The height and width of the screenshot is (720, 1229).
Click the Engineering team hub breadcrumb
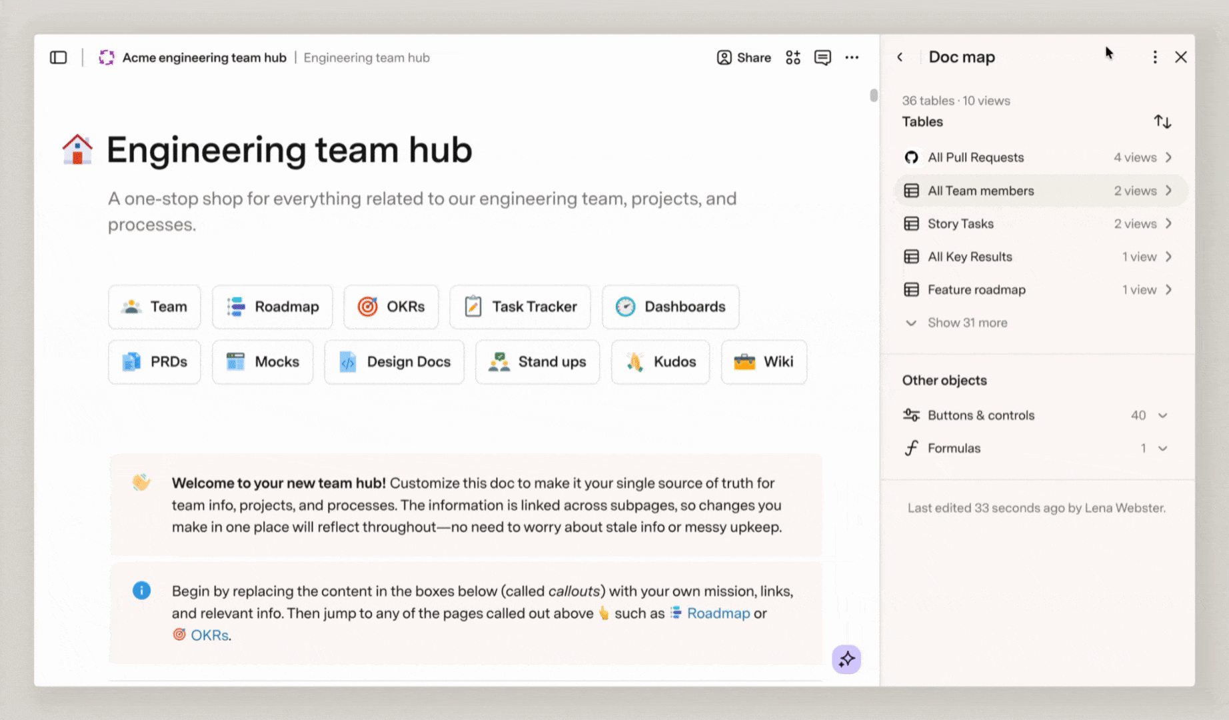[367, 58]
